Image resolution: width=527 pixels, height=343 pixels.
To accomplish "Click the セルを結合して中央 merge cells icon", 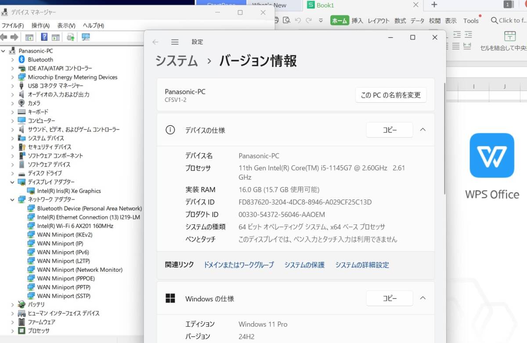I will [510, 36].
